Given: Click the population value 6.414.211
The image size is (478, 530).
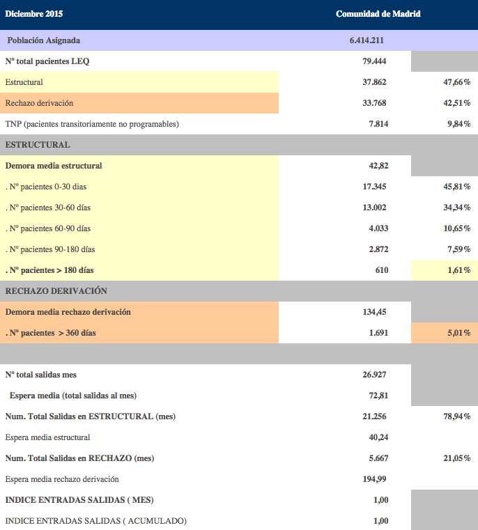Looking at the screenshot, I should click(367, 40).
